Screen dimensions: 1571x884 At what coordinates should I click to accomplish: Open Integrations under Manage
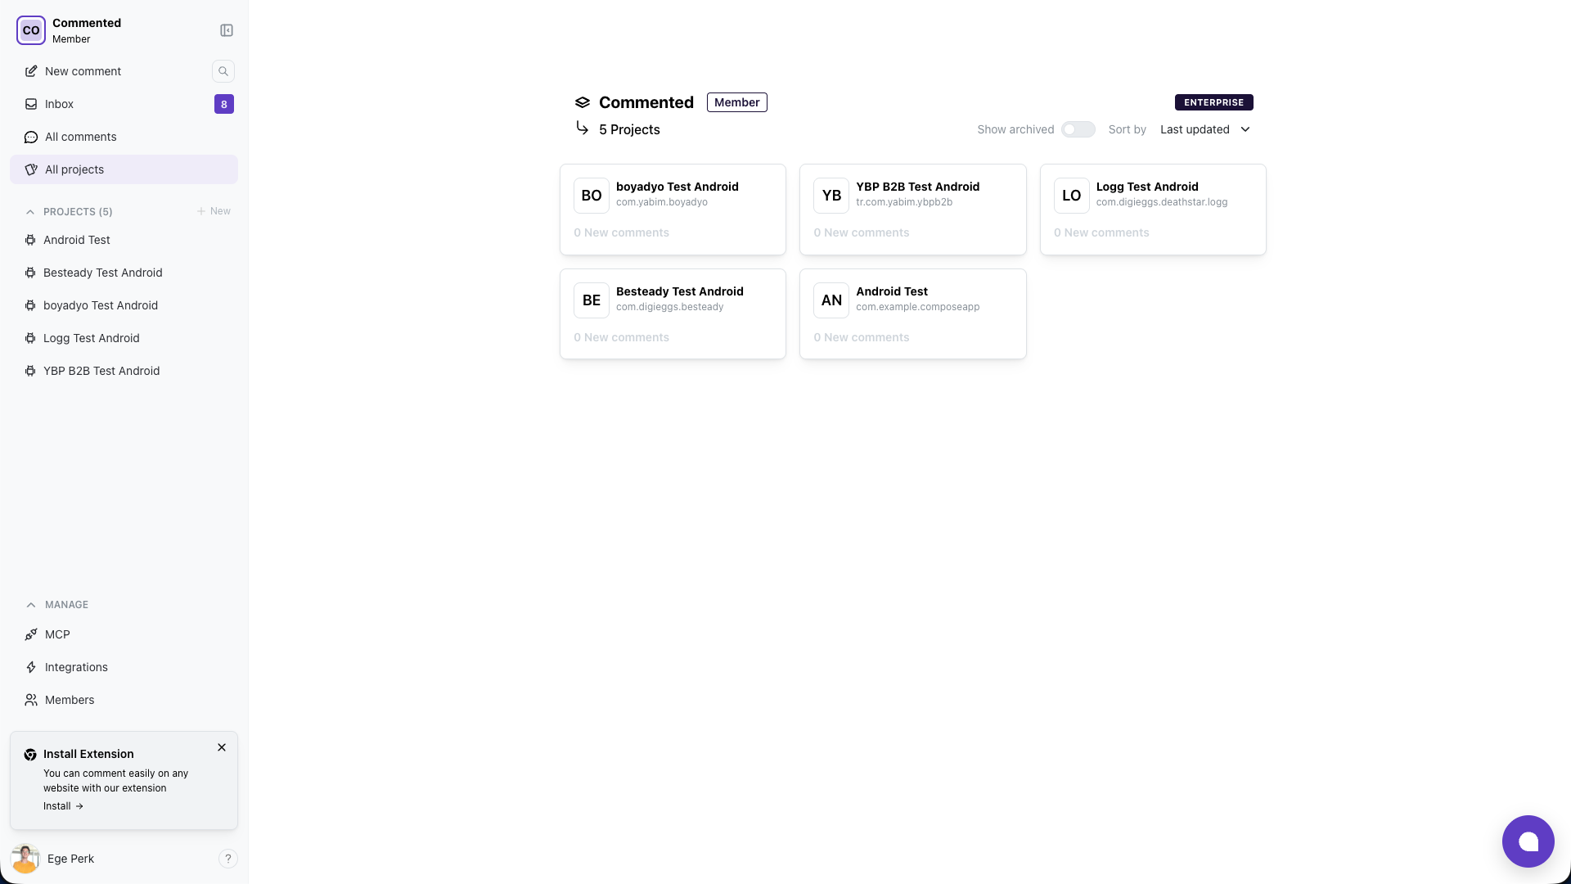124,667
